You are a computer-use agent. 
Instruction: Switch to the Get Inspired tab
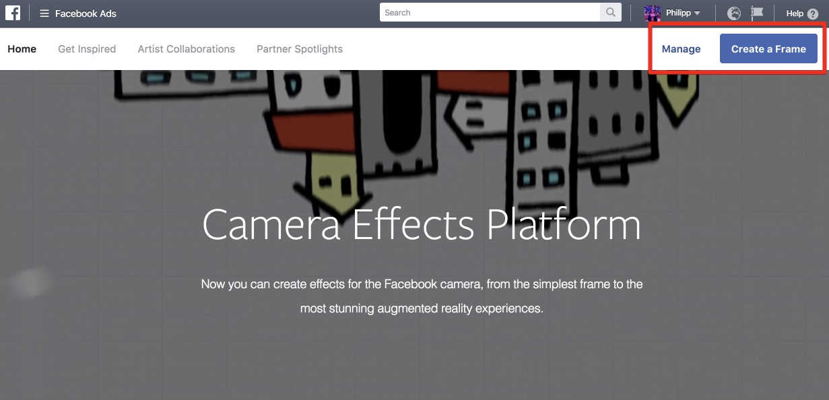pyautogui.click(x=87, y=49)
